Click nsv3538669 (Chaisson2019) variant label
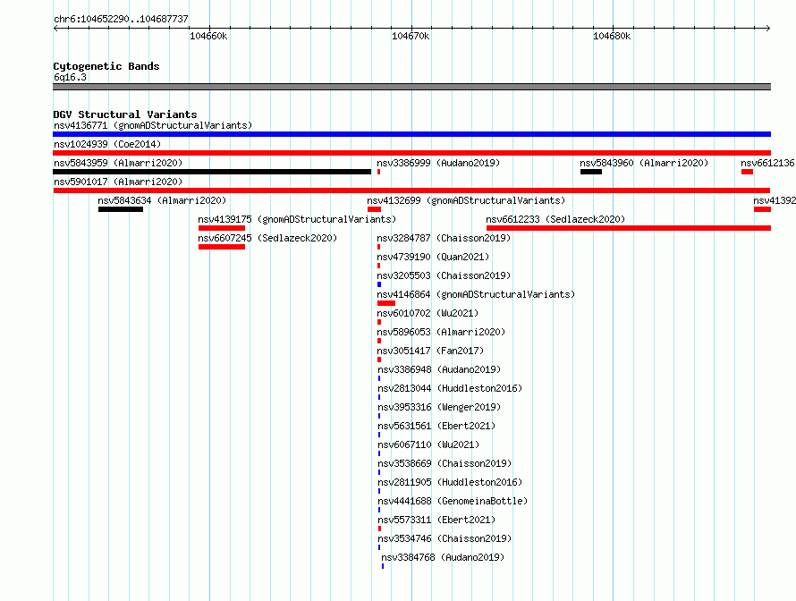Screen dimensions: 796x601 [445, 463]
